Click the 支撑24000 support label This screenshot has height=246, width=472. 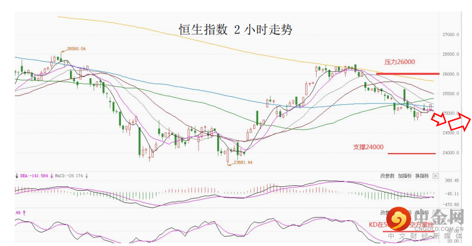(368, 147)
